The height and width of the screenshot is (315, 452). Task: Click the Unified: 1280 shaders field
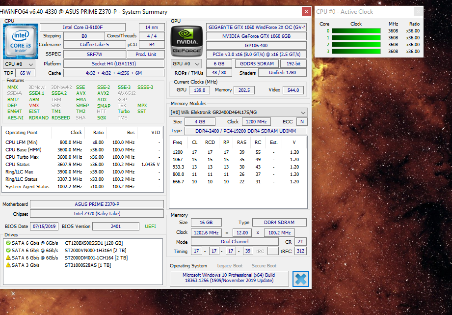pyautogui.click(x=282, y=73)
